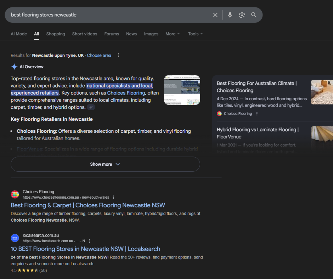Switch to the Shopping tab
333x279 pixels.
click(x=56, y=34)
